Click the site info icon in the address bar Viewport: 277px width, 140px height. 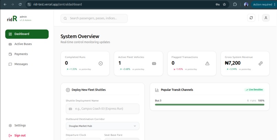29,4
